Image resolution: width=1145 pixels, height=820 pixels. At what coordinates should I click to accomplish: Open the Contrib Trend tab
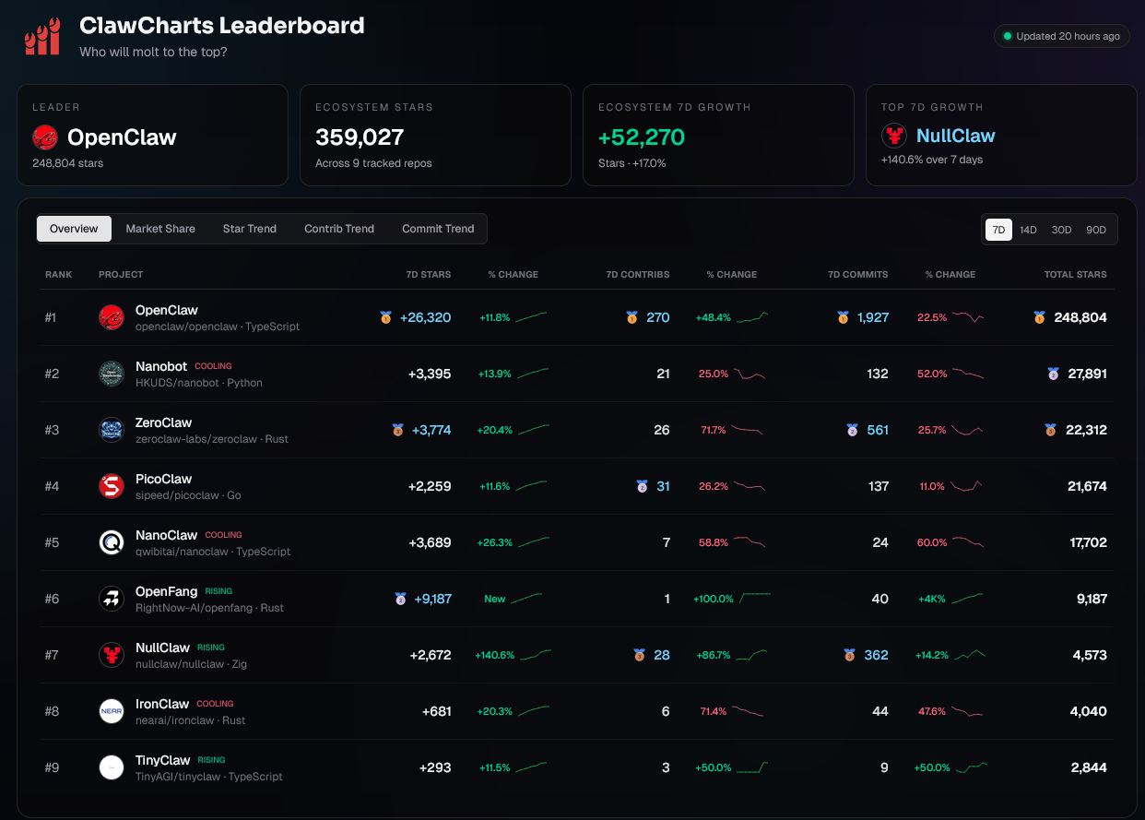[339, 229]
